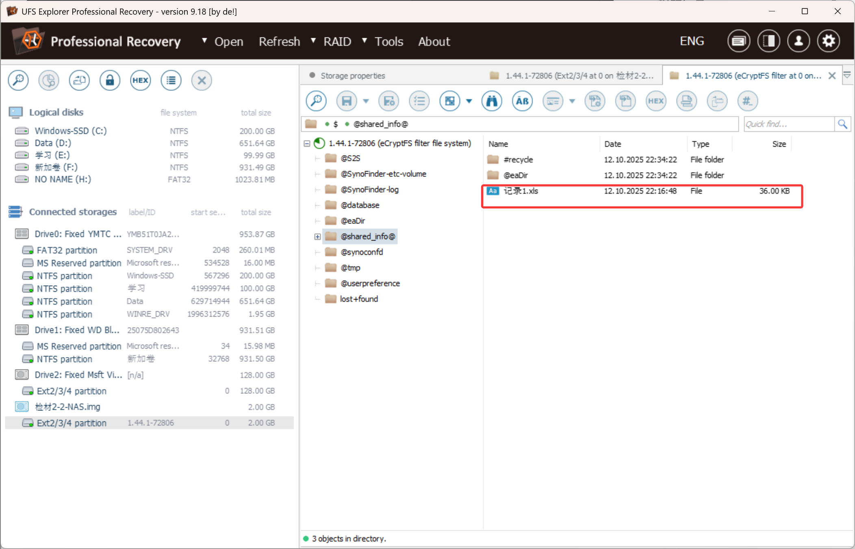Click the hash (#) toolbar icon
The width and height of the screenshot is (855, 549).
point(747,101)
